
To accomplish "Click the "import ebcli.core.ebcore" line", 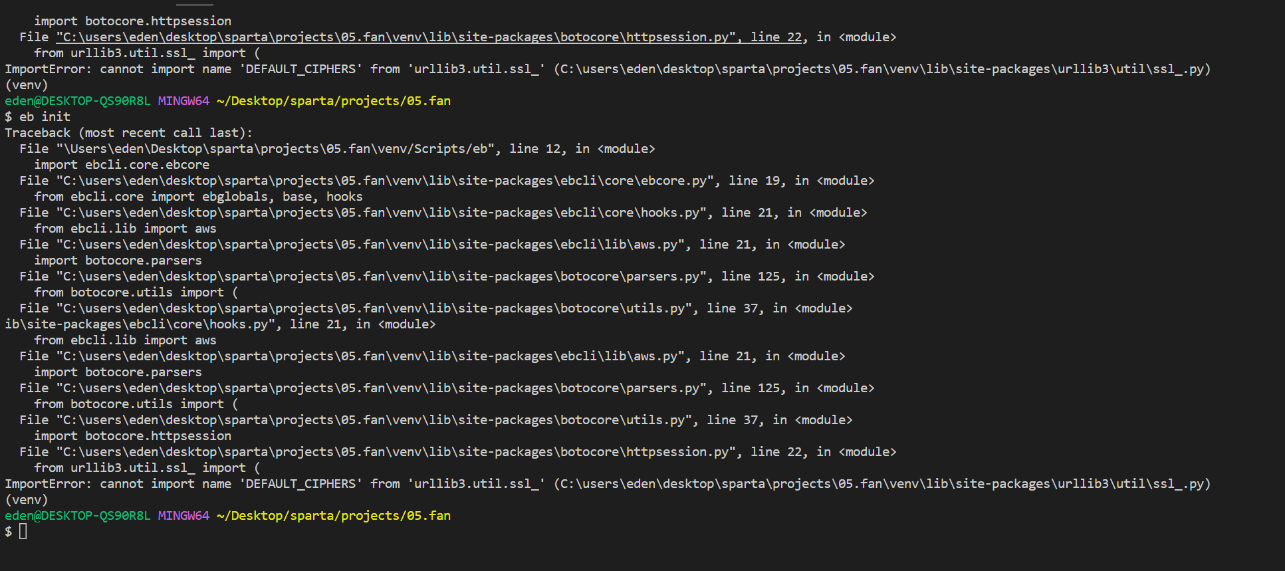I will [x=122, y=165].
